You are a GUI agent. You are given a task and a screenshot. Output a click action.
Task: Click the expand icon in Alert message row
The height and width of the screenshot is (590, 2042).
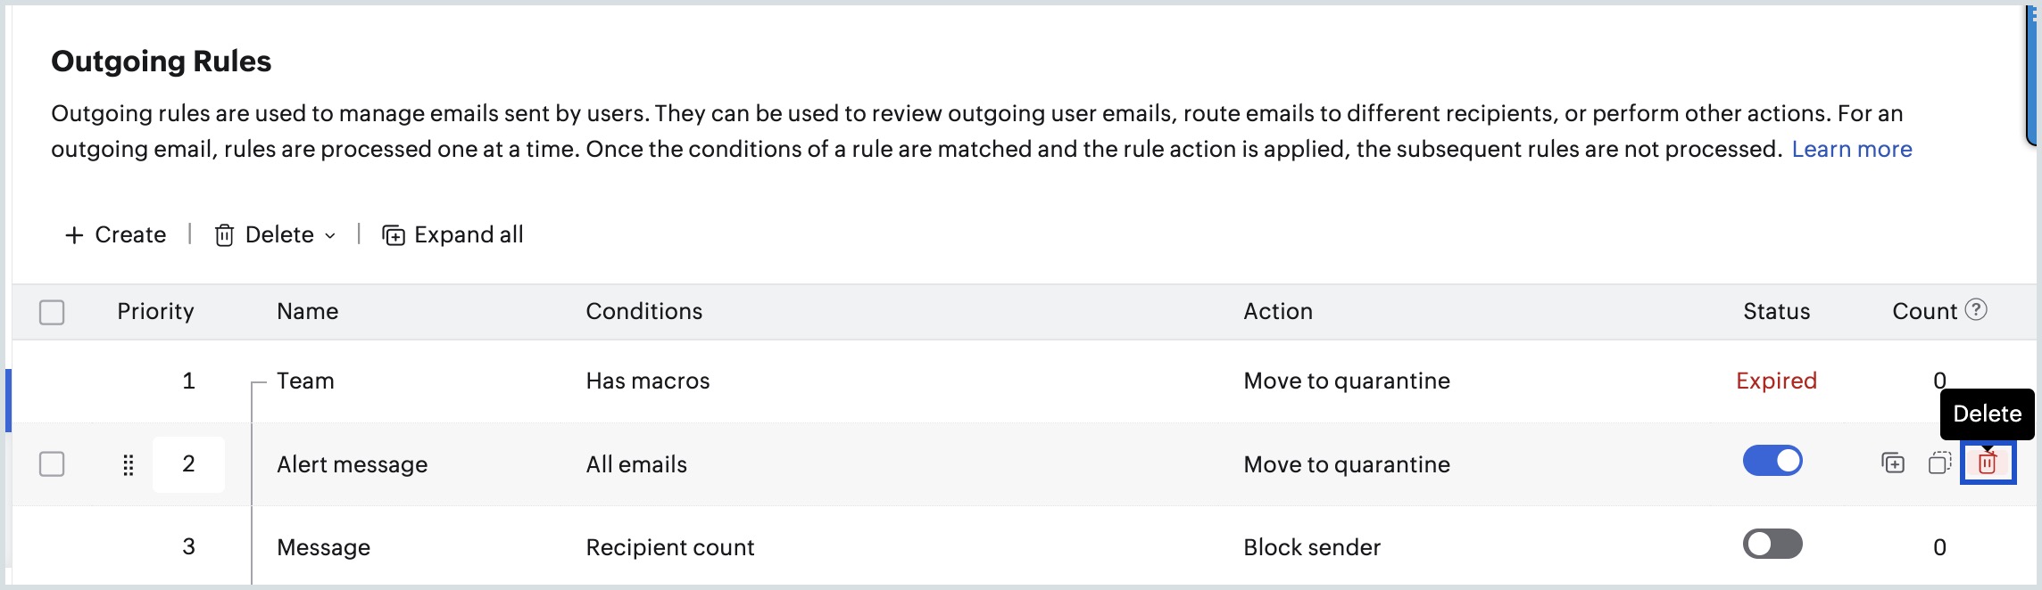(1892, 463)
